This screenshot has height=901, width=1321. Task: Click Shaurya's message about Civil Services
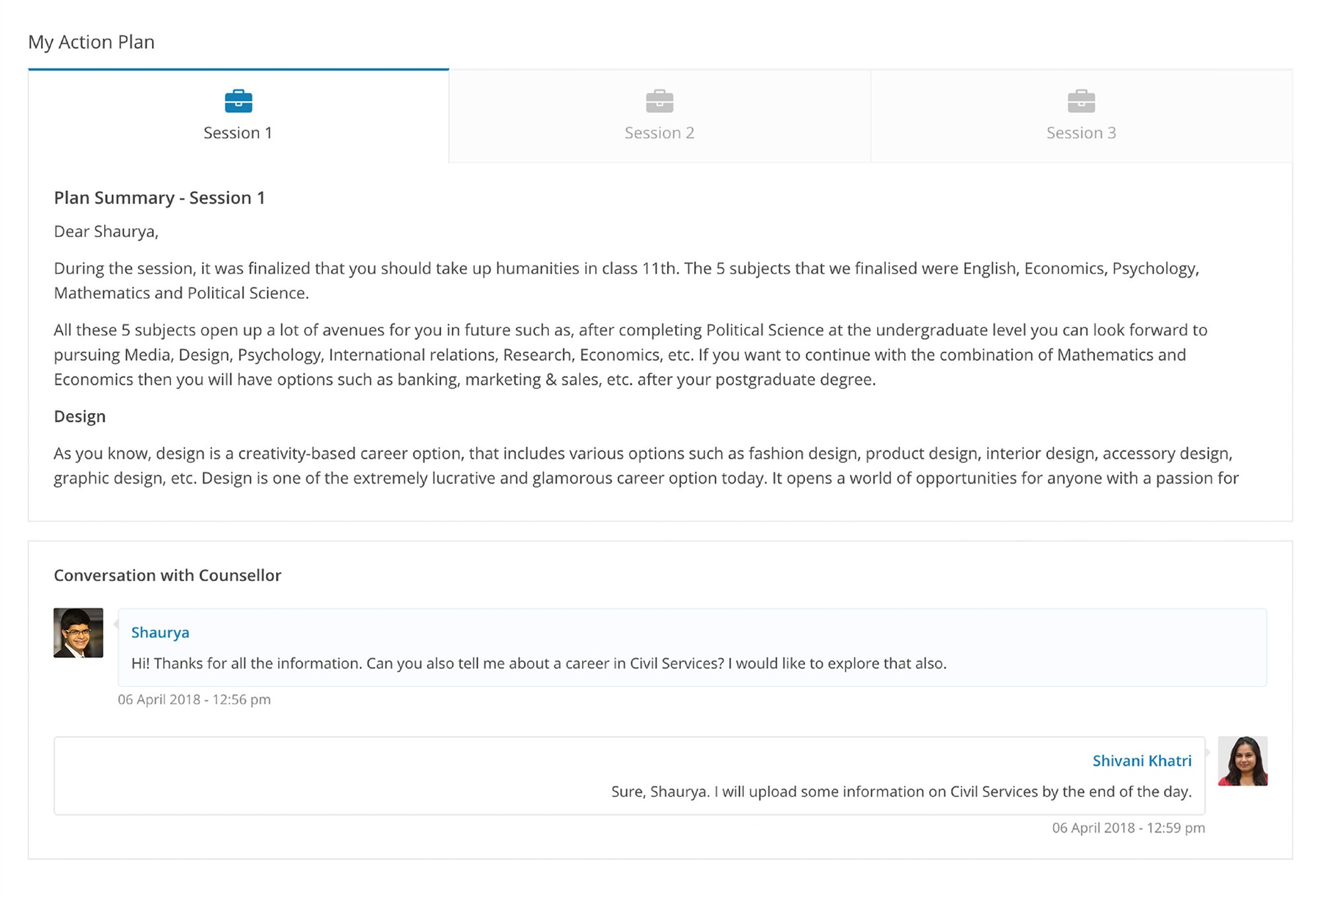point(539,663)
